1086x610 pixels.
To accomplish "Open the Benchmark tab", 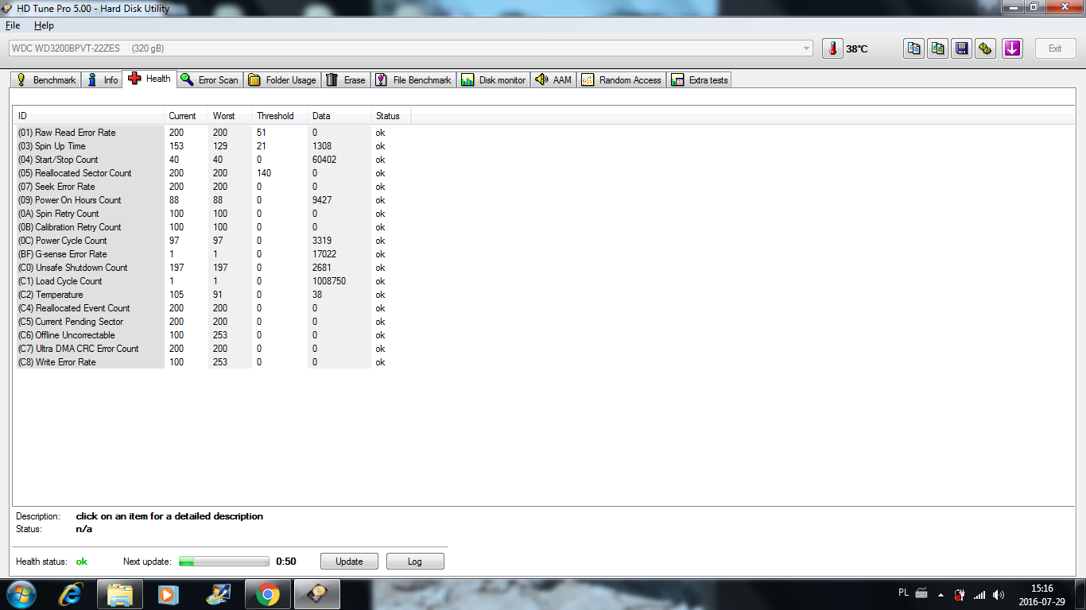I will (46, 80).
